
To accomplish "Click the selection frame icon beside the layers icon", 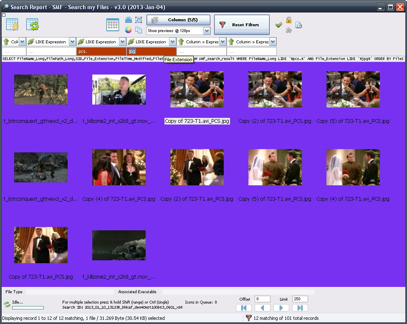I will click(x=139, y=20).
